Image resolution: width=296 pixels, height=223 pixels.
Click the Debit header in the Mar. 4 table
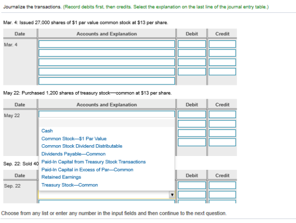click(x=192, y=34)
